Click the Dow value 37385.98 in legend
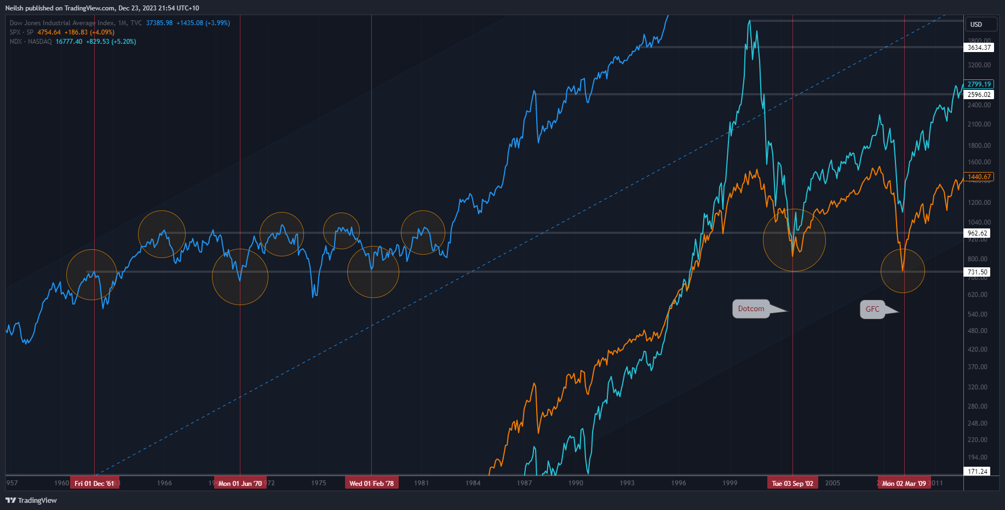The width and height of the screenshot is (1005, 510). pyautogui.click(x=159, y=23)
